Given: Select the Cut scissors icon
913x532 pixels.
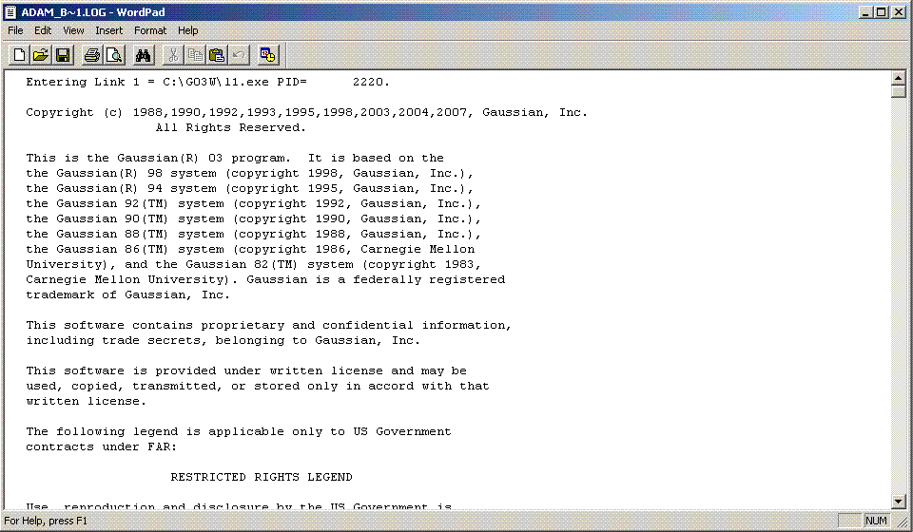Looking at the screenshot, I should tap(173, 55).
